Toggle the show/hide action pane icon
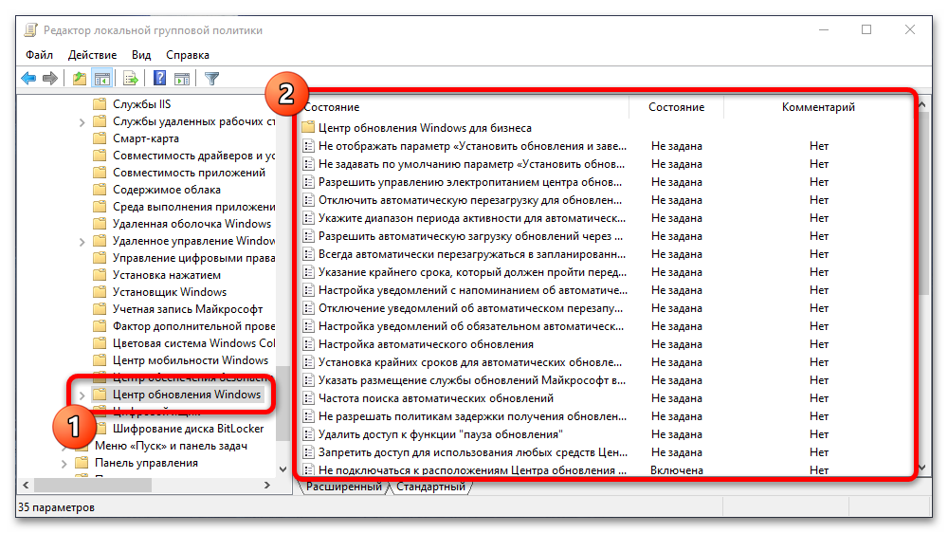This screenshot has width=948, height=533. pyautogui.click(x=182, y=78)
